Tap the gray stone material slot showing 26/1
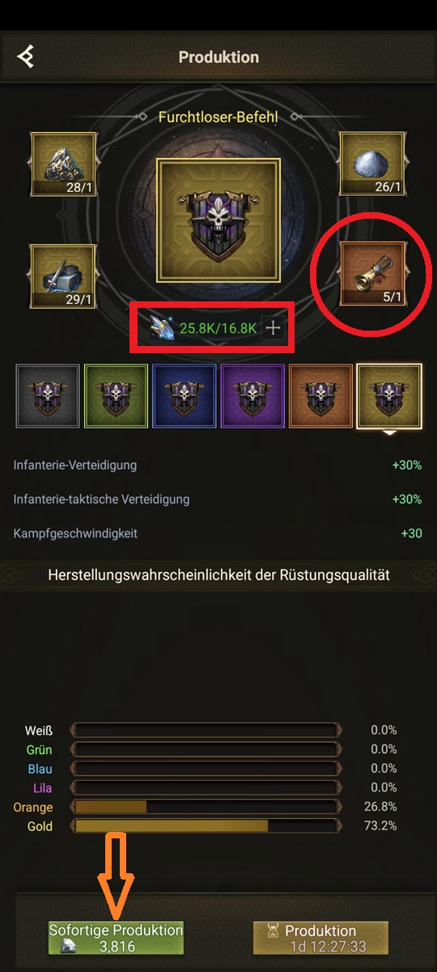This screenshot has height=972, width=437. point(371,165)
